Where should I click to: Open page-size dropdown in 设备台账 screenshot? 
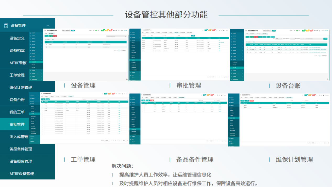tap(324, 56)
